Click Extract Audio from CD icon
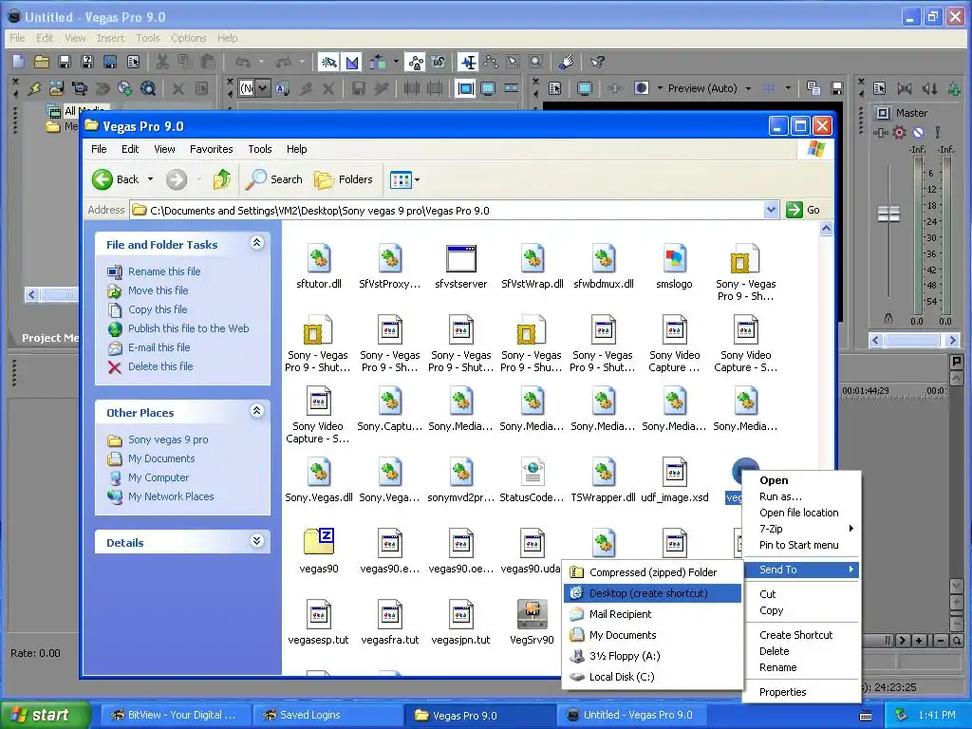 click(x=125, y=88)
